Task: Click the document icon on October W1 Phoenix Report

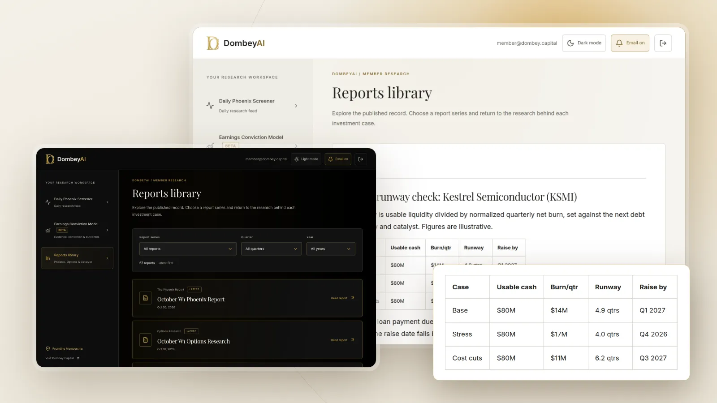Action: pos(145,298)
